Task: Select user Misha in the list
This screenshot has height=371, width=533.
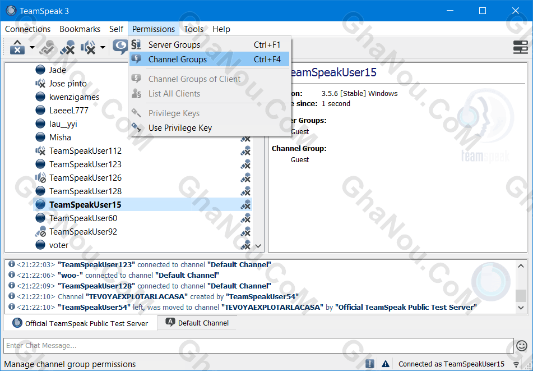Action: 60,138
